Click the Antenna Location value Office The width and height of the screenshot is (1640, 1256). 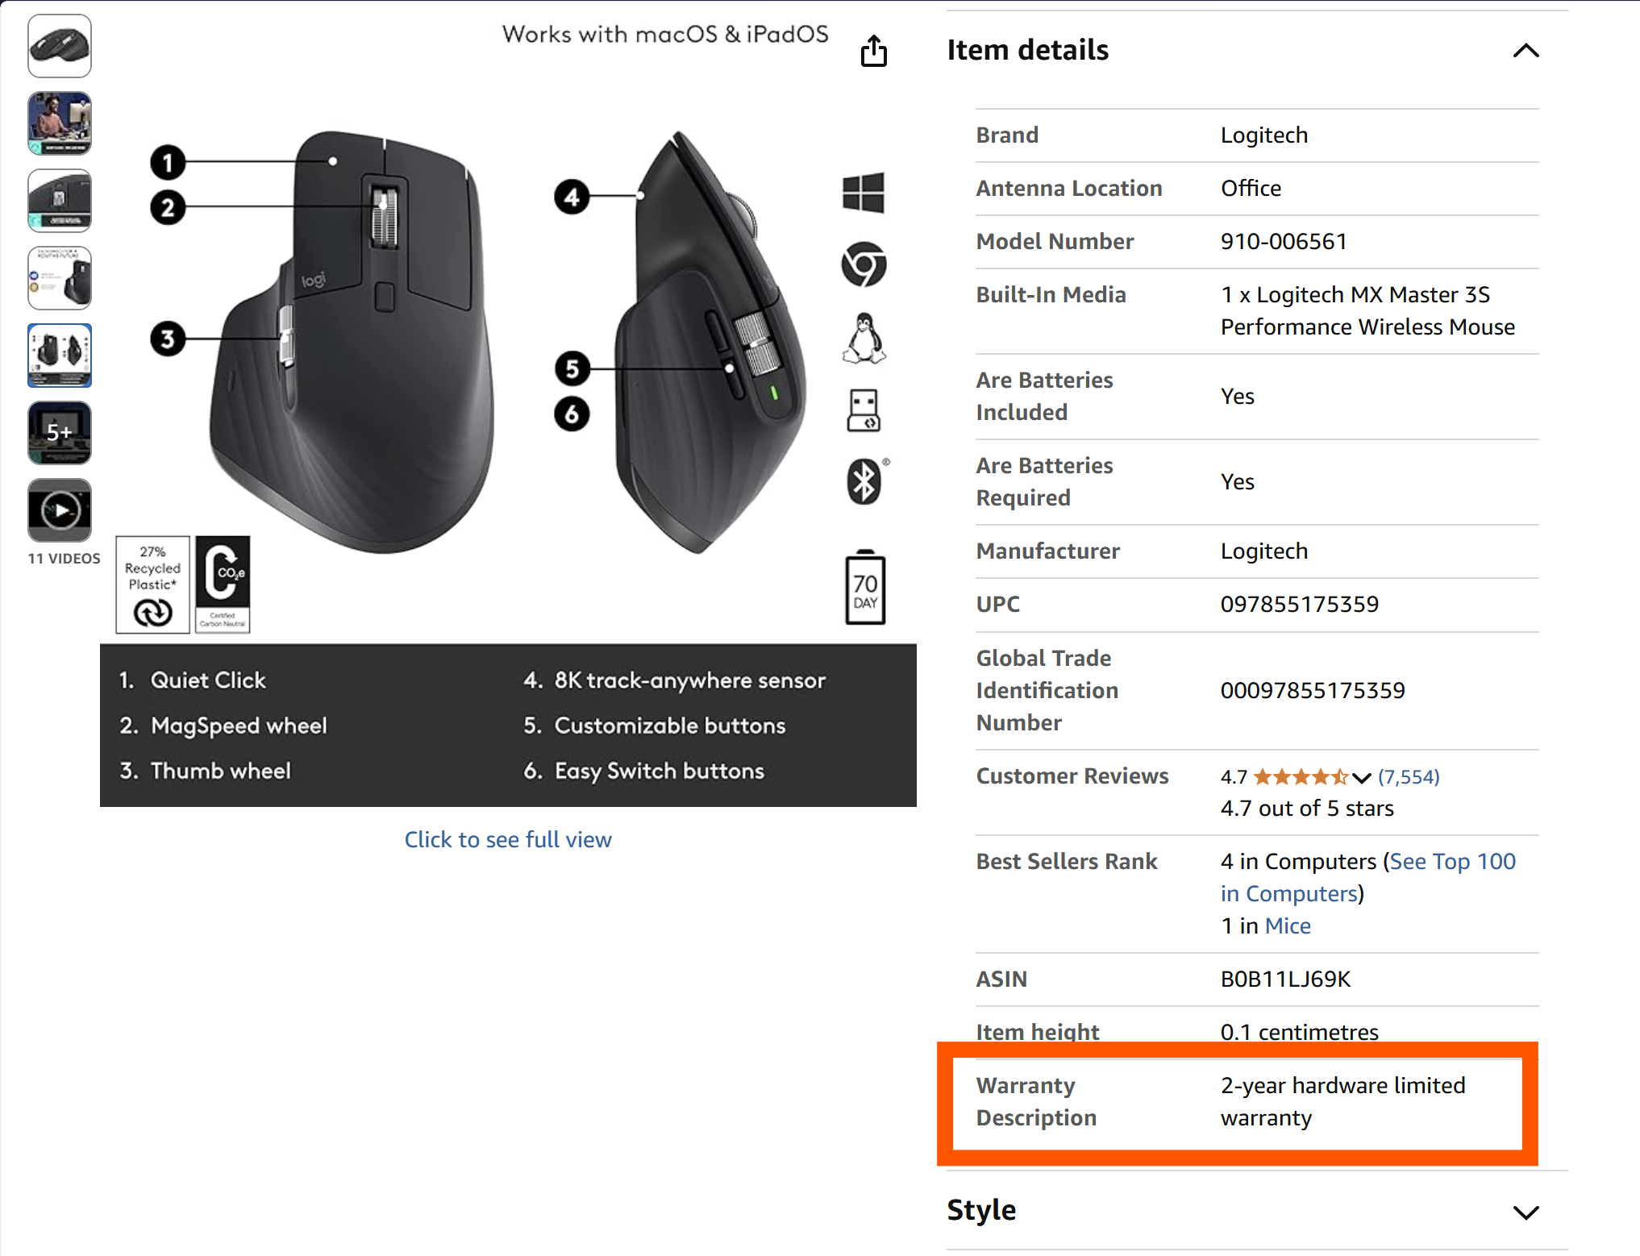1251,188
